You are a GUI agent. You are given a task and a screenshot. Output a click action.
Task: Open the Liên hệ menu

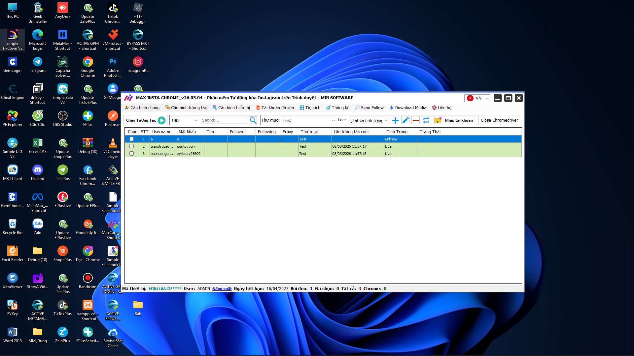[441, 108]
